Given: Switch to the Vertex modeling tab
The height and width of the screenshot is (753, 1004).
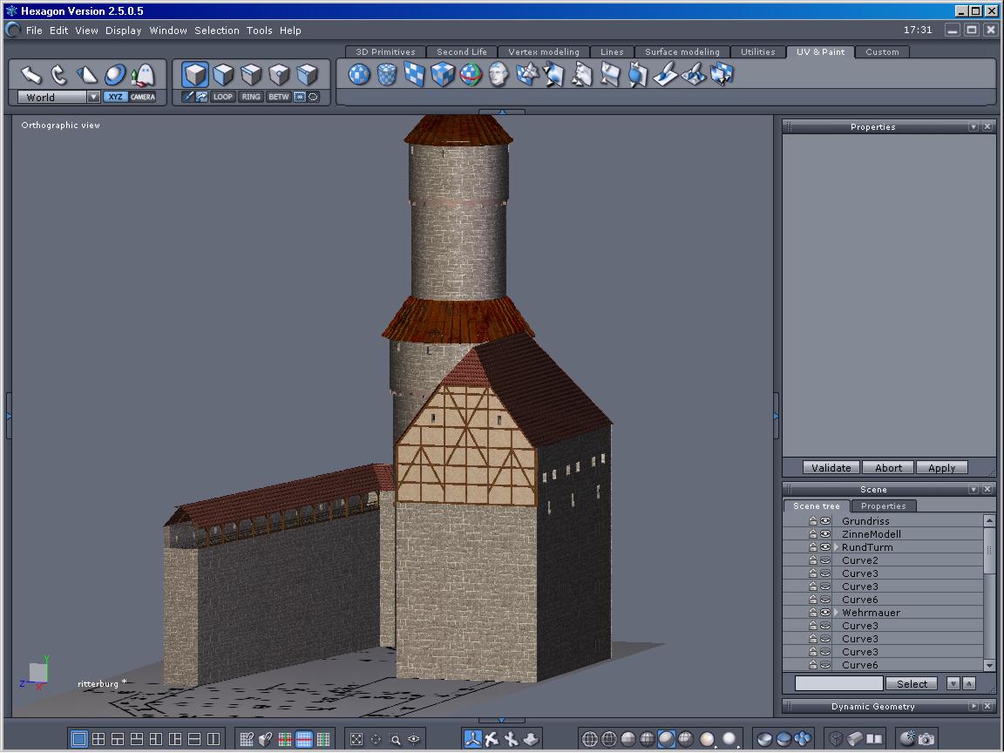Looking at the screenshot, I should click(x=543, y=52).
